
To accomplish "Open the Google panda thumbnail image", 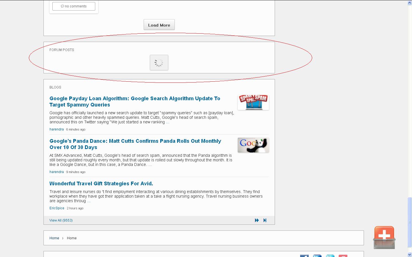I will pyautogui.click(x=253, y=145).
